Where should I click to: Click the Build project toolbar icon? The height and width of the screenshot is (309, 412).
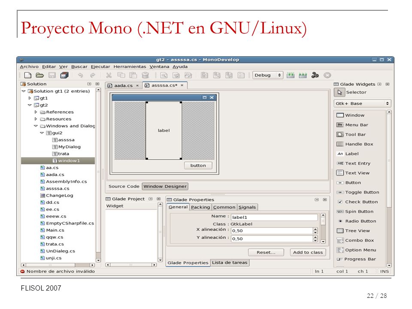(x=291, y=75)
